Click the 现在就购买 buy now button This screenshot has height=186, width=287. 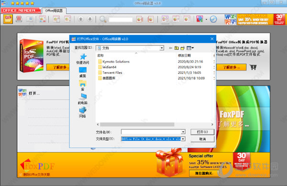204,173
